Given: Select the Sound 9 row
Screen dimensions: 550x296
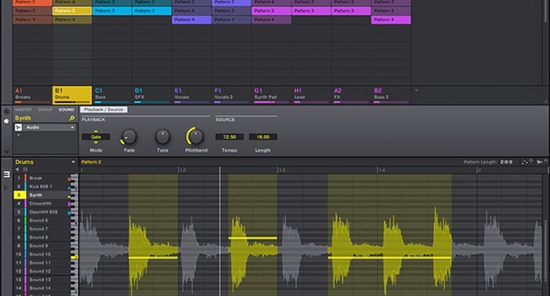Looking at the screenshot, I should pyautogui.click(x=42, y=246).
